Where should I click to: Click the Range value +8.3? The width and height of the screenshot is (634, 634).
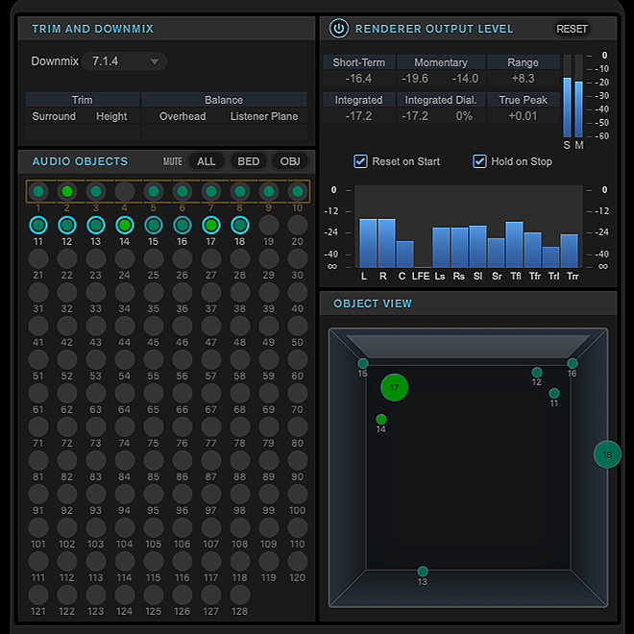click(x=523, y=79)
